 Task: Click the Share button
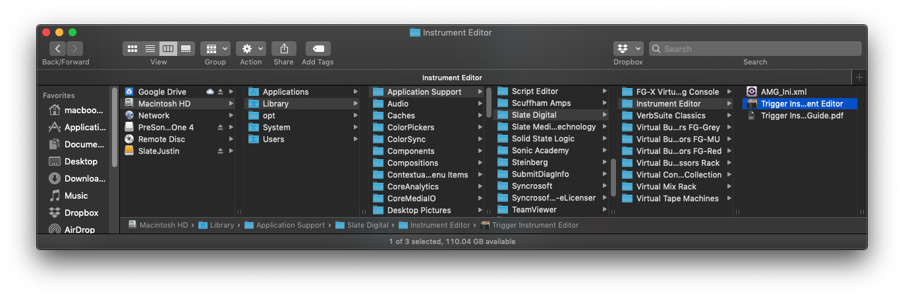(284, 49)
